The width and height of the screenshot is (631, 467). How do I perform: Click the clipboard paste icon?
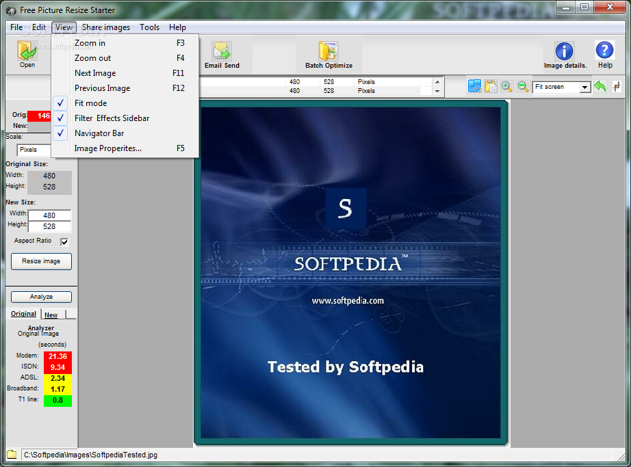(491, 86)
